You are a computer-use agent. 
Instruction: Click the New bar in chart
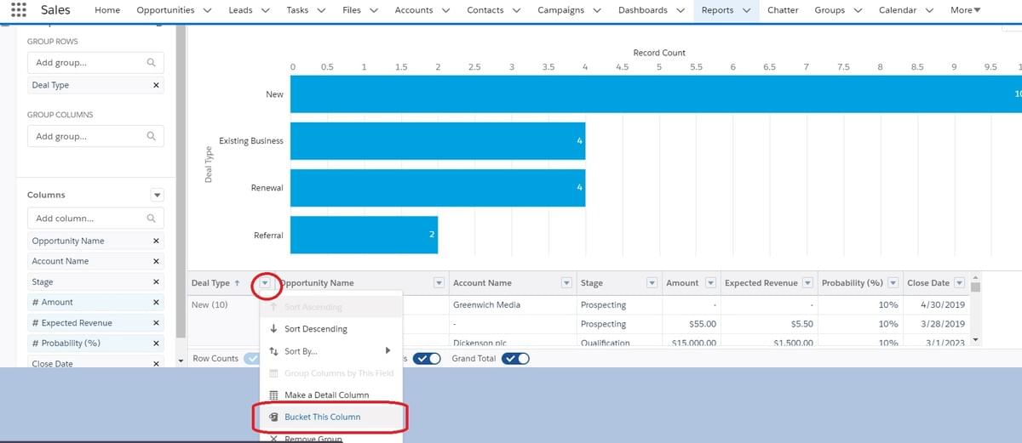(656, 94)
